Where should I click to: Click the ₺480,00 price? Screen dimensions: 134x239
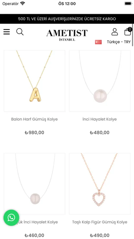[100, 133]
